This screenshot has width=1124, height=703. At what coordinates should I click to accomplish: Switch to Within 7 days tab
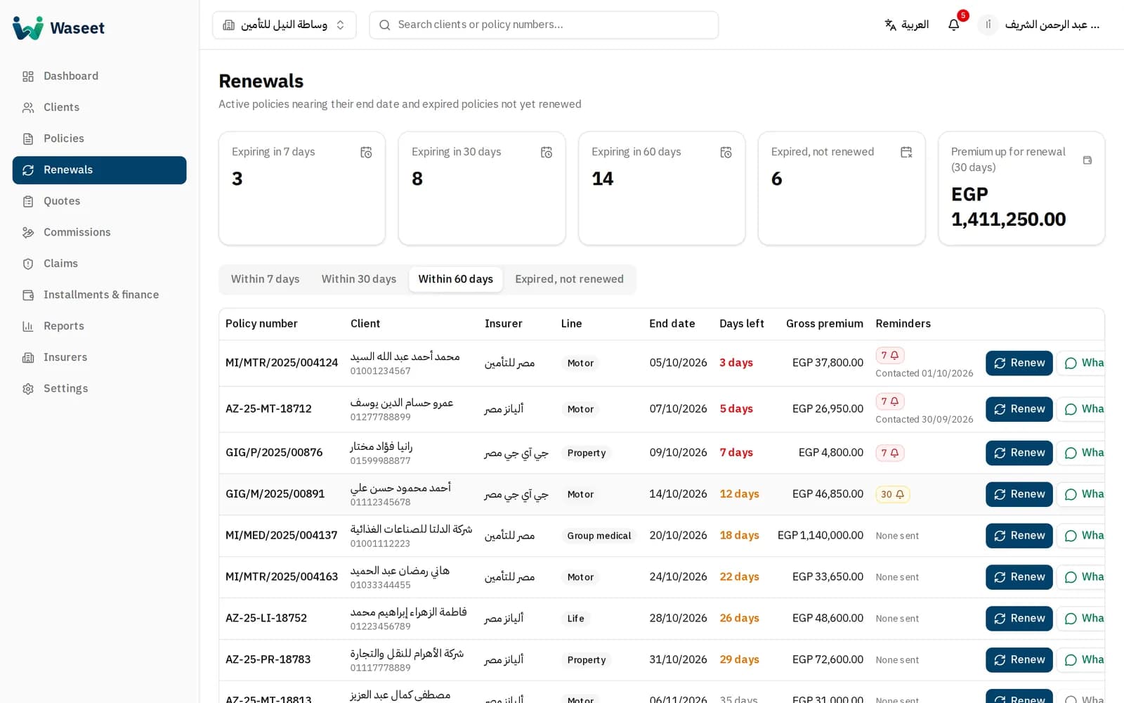[x=266, y=279]
